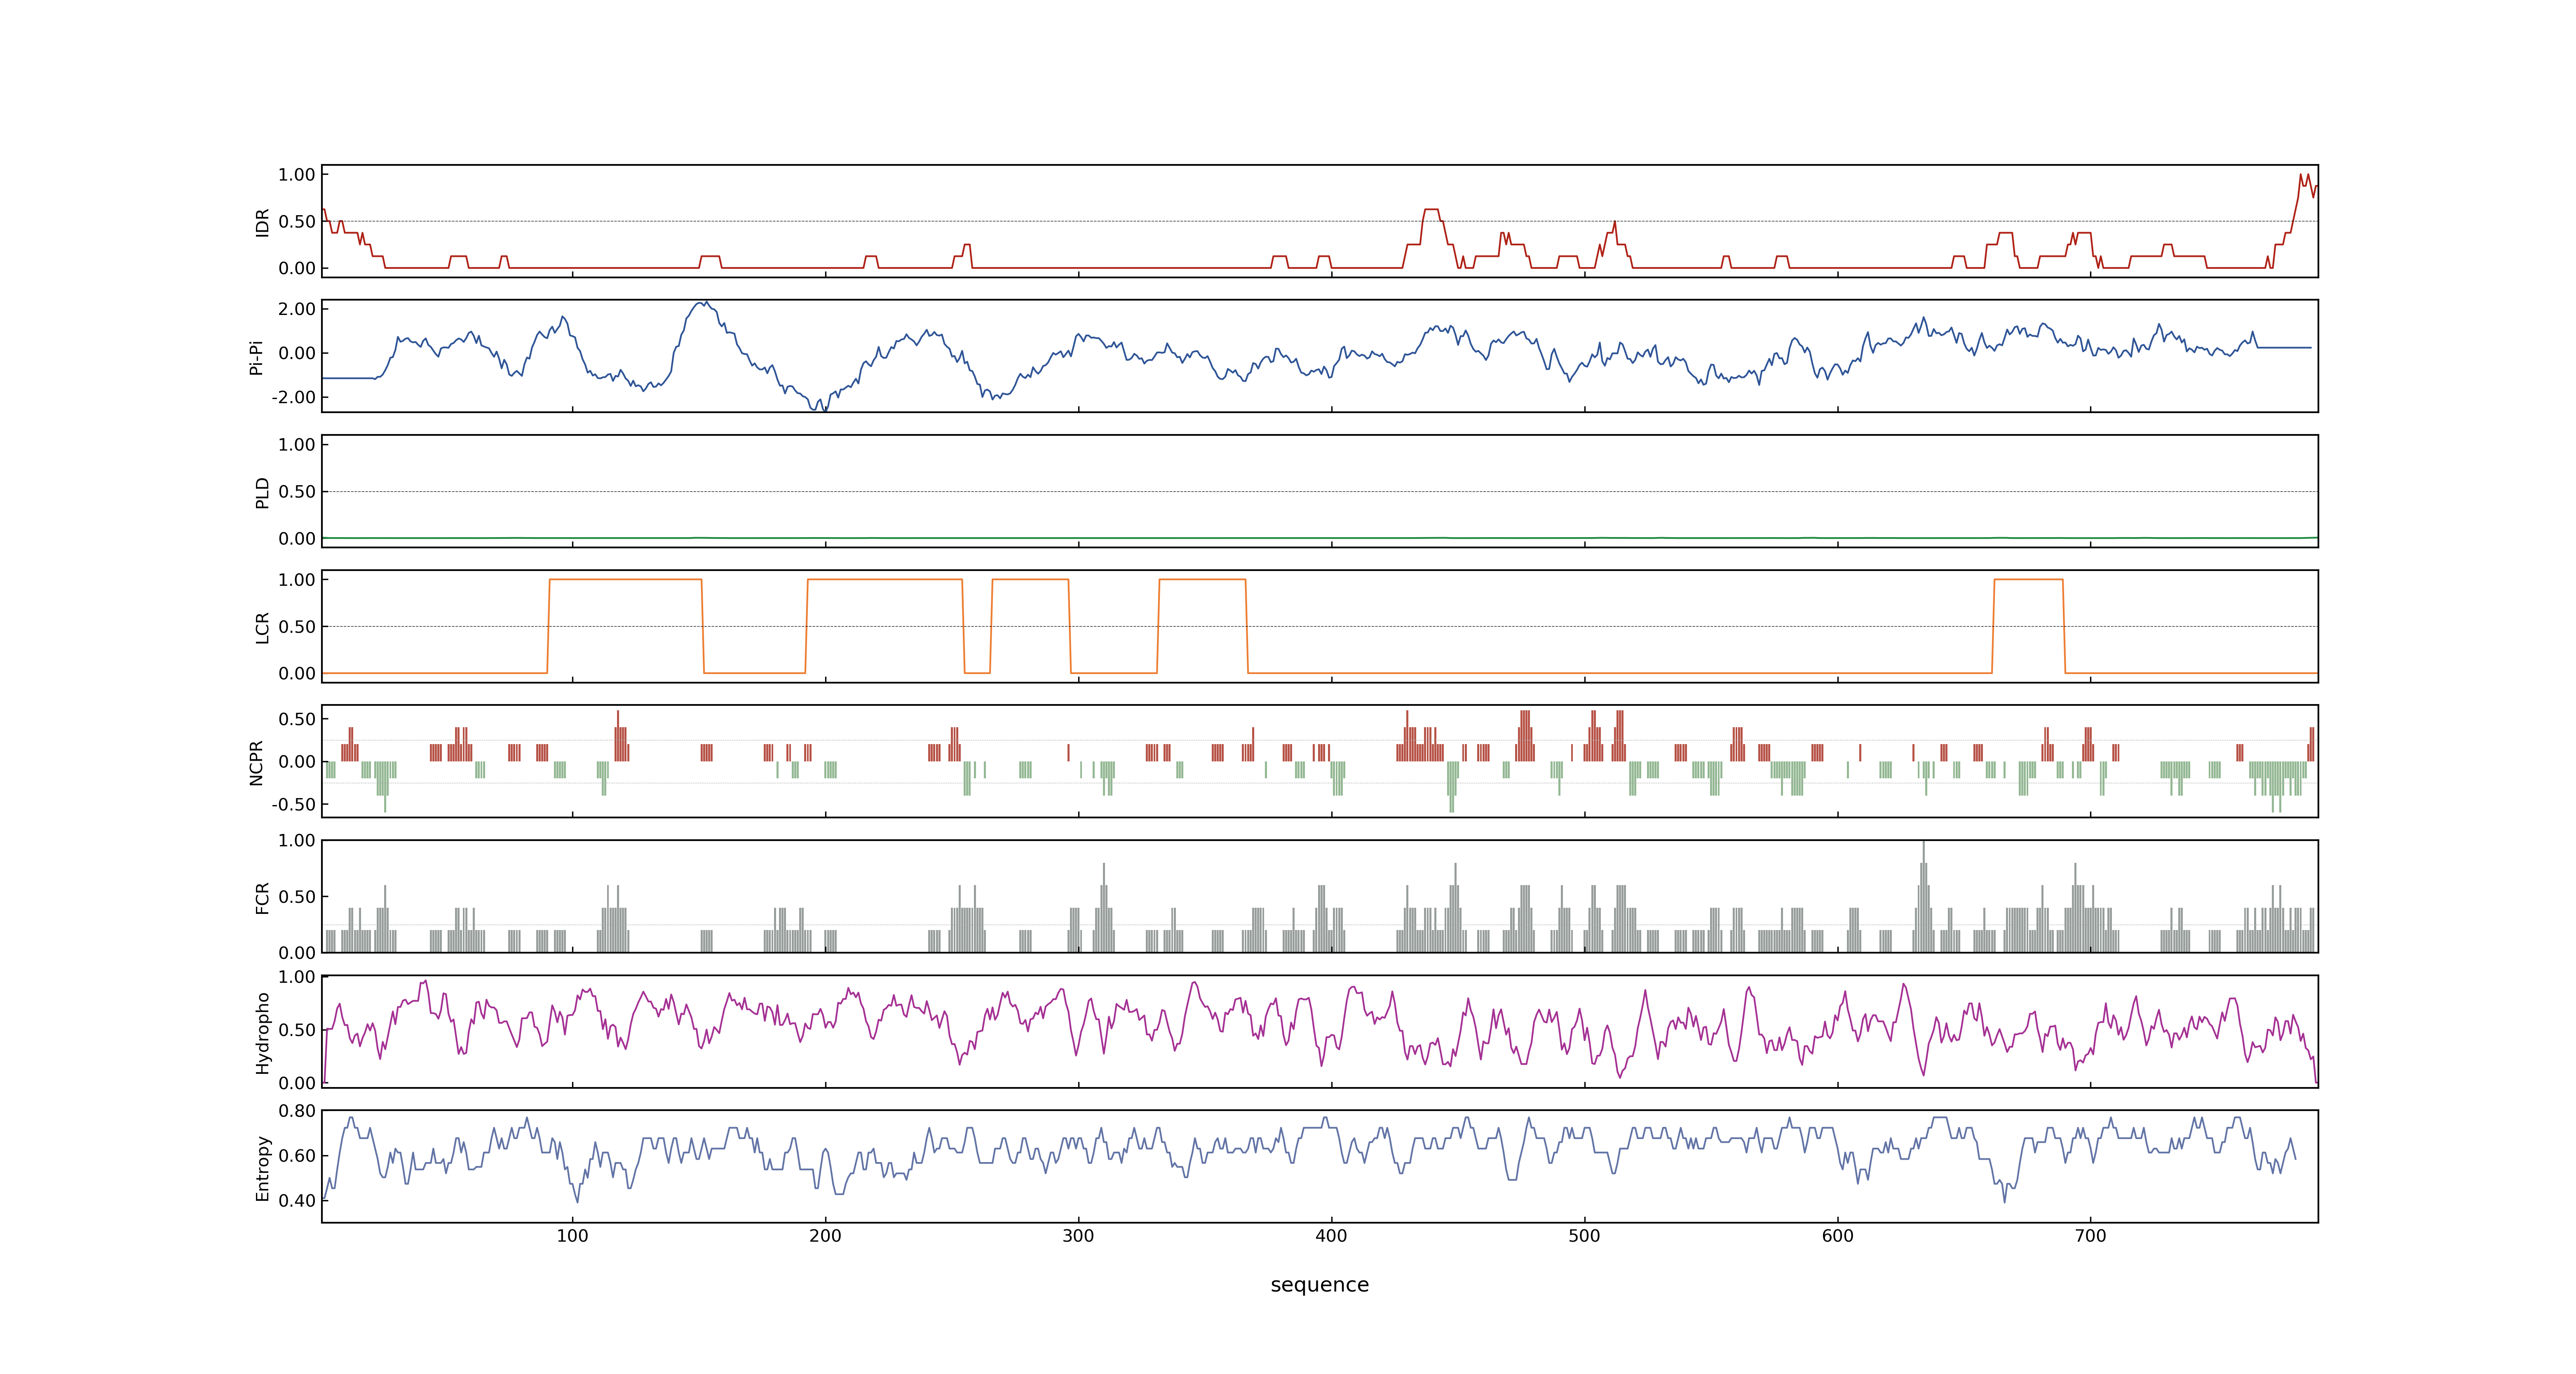The width and height of the screenshot is (2576, 1374).
Task: Click the x-axis tick label 100
Action: pos(572,1236)
